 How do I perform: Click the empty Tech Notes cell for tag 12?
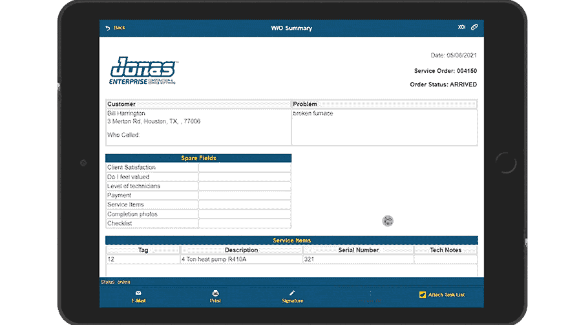[446, 259]
